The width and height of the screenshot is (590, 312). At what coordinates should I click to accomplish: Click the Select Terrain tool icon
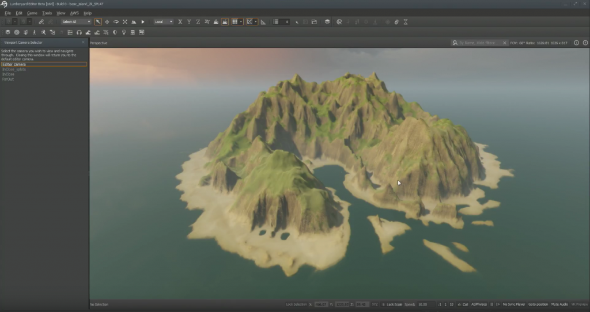tap(134, 22)
